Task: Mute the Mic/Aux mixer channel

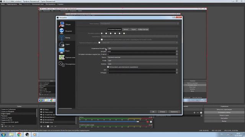Action: click(x=148, y=122)
